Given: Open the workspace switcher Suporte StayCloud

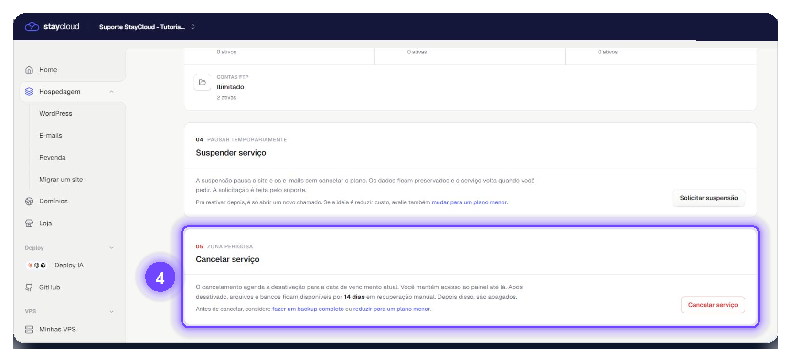Looking at the screenshot, I should pyautogui.click(x=147, y=27).
